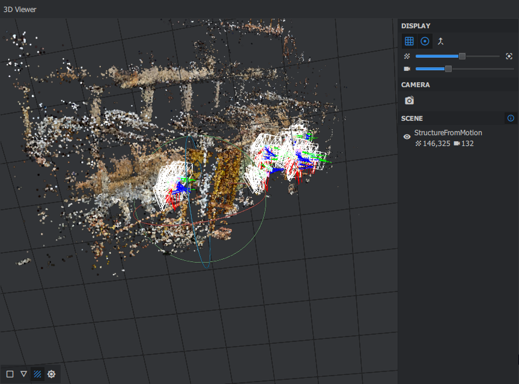Adjust the camera scale slider
519x384 pixels.
pos(465,69)
